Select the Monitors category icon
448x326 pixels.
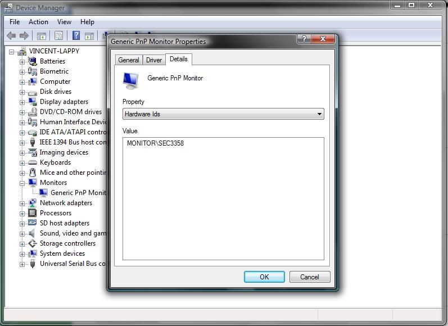33,183
